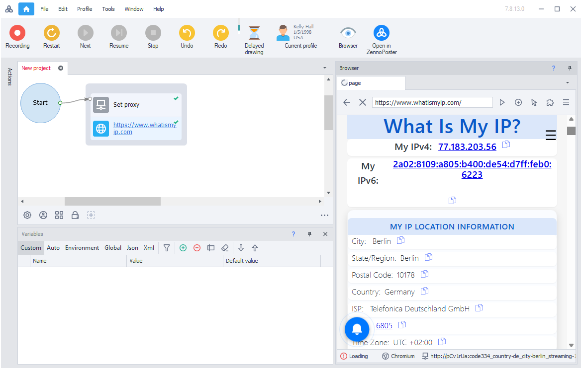Image resolution: width=582 pixels, height=369 pixels.
Task: Open the whatismyip.com link action
Action: pyautogui.click(x=144, y=128)
